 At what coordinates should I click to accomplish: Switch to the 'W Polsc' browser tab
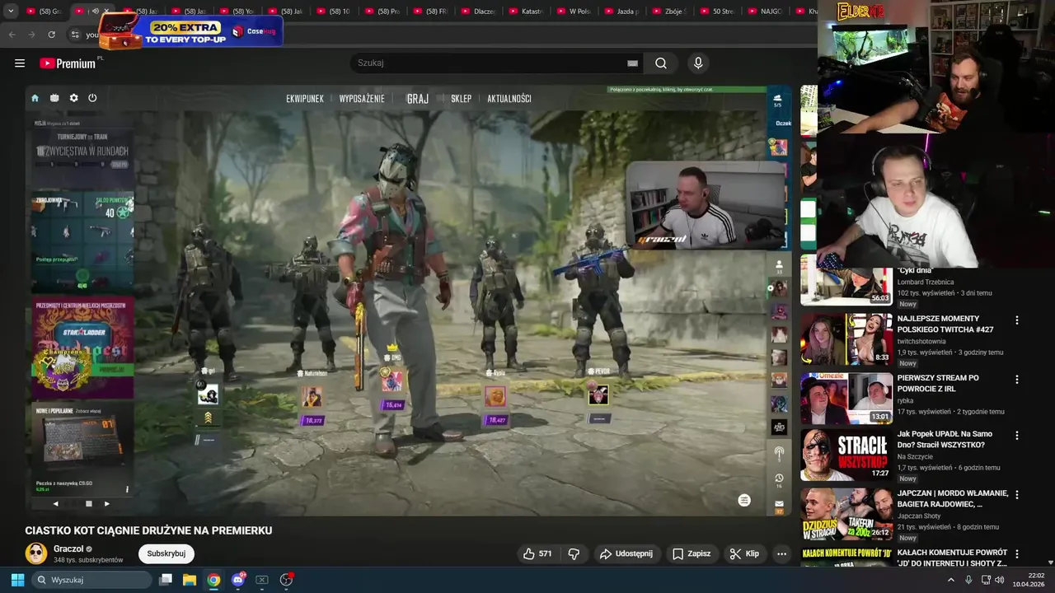click(x=574, y=12)
